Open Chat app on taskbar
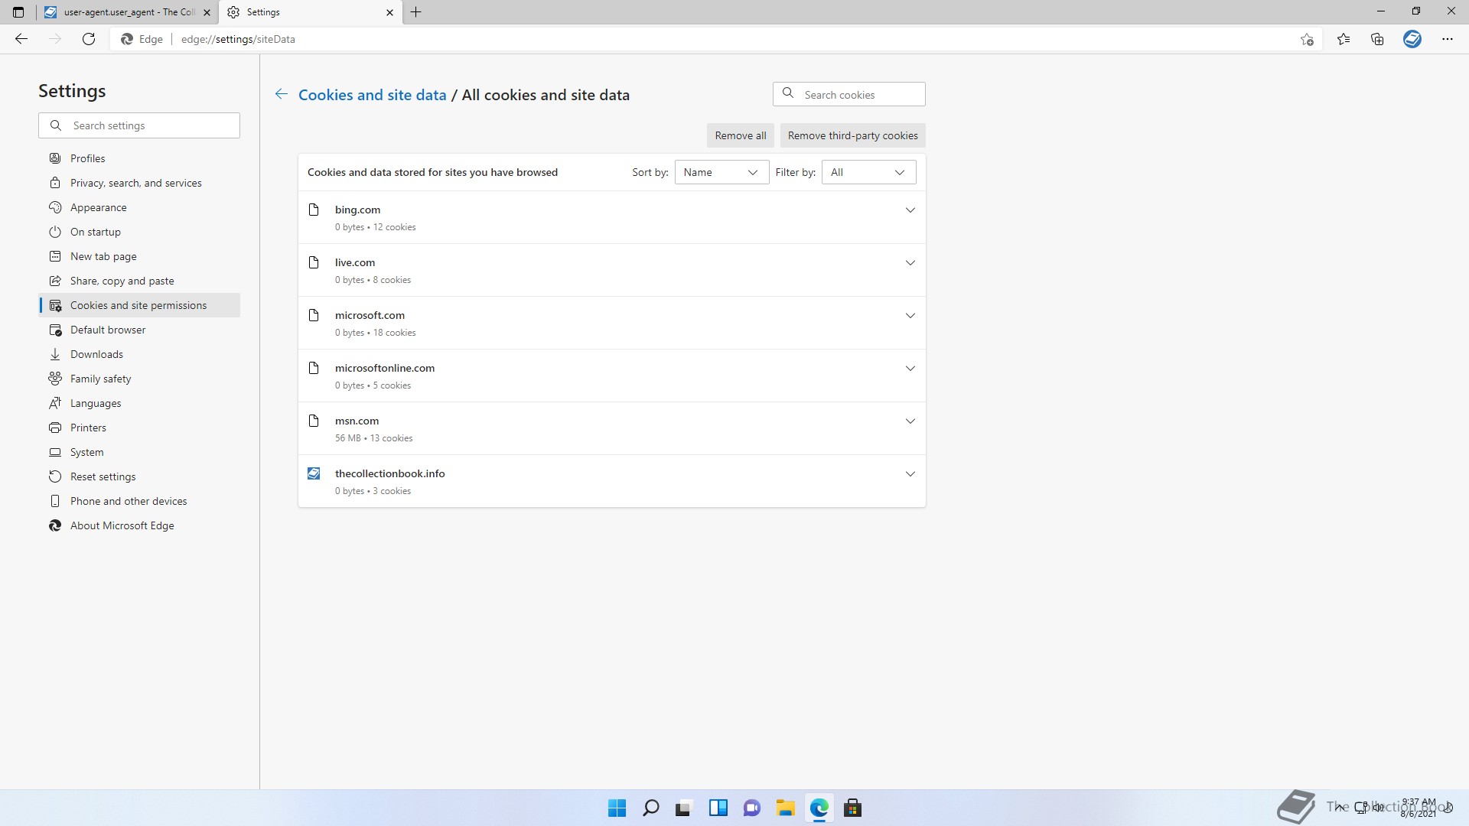Viewport: 1469px width, 826px height. coord(751,808)
